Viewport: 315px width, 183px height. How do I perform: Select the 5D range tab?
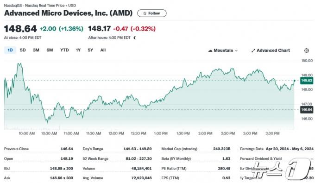click(23, 50)
